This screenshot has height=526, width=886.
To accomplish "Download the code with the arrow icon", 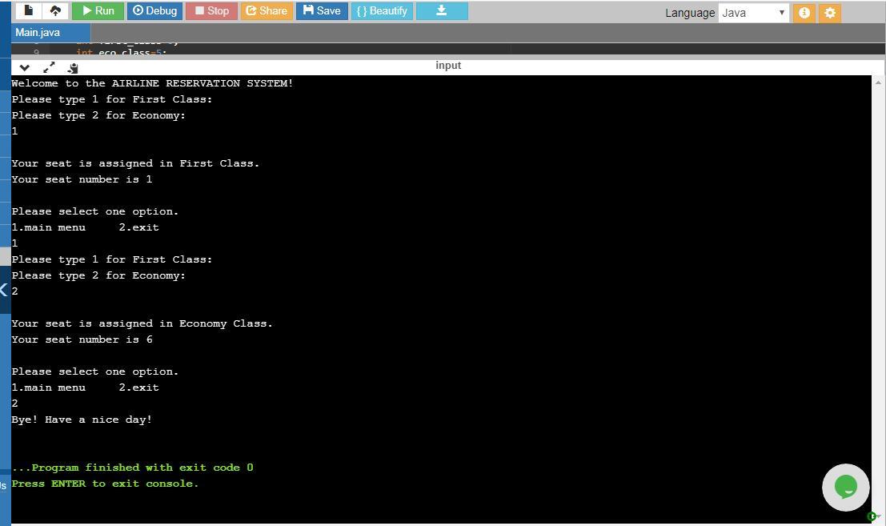I will (x=442, y=10).
